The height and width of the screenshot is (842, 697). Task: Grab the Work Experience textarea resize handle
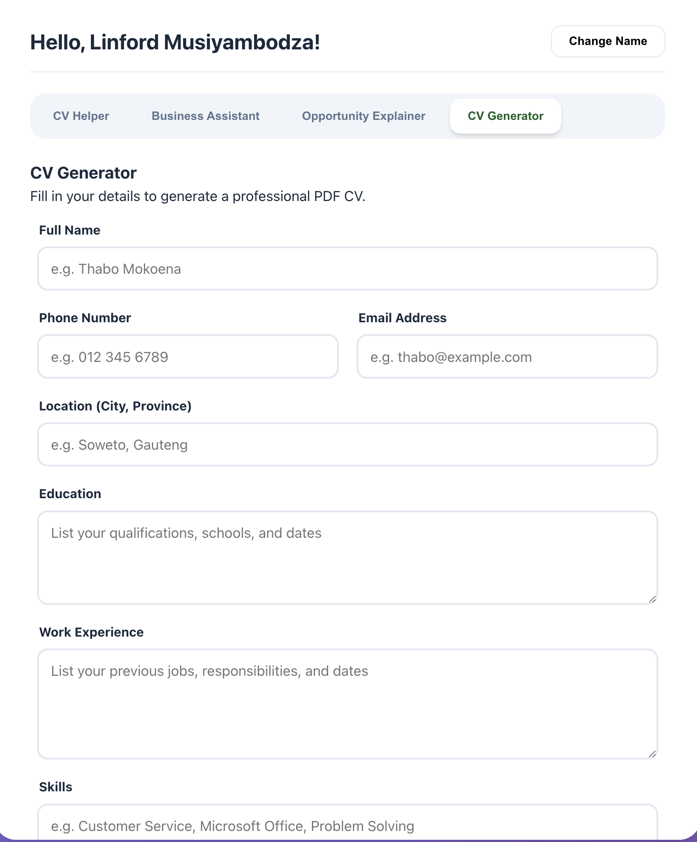coord(652,753)
